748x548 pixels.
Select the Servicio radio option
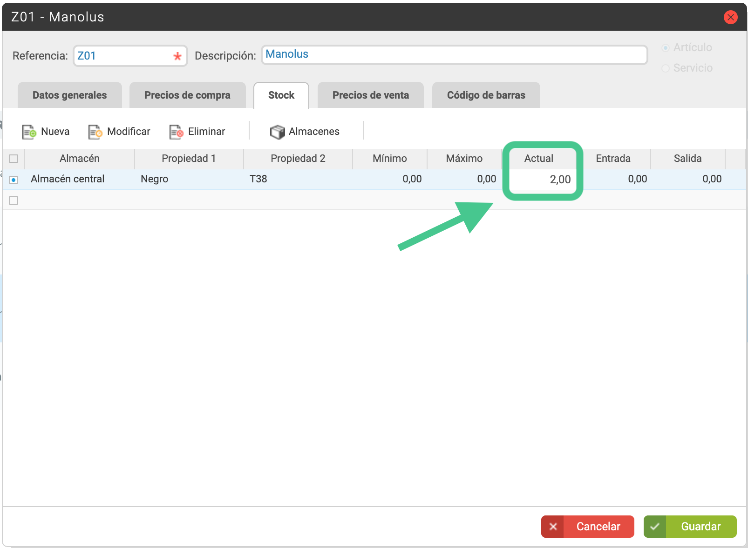pyautogui.click(x=666, y=68)
